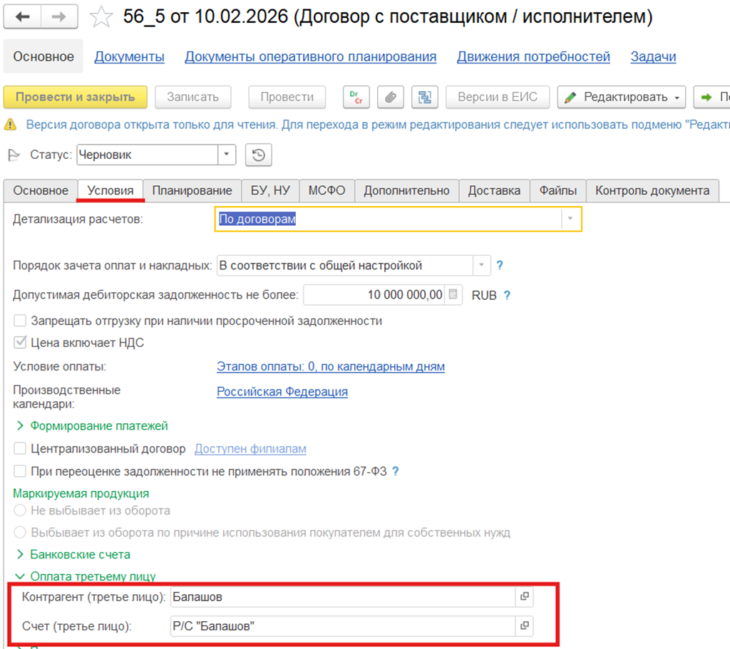Screen dimensions: 730x649
Task: Open Этапов оплаты: 0, по календарным дням link
Action: click(x=331, y=367)
